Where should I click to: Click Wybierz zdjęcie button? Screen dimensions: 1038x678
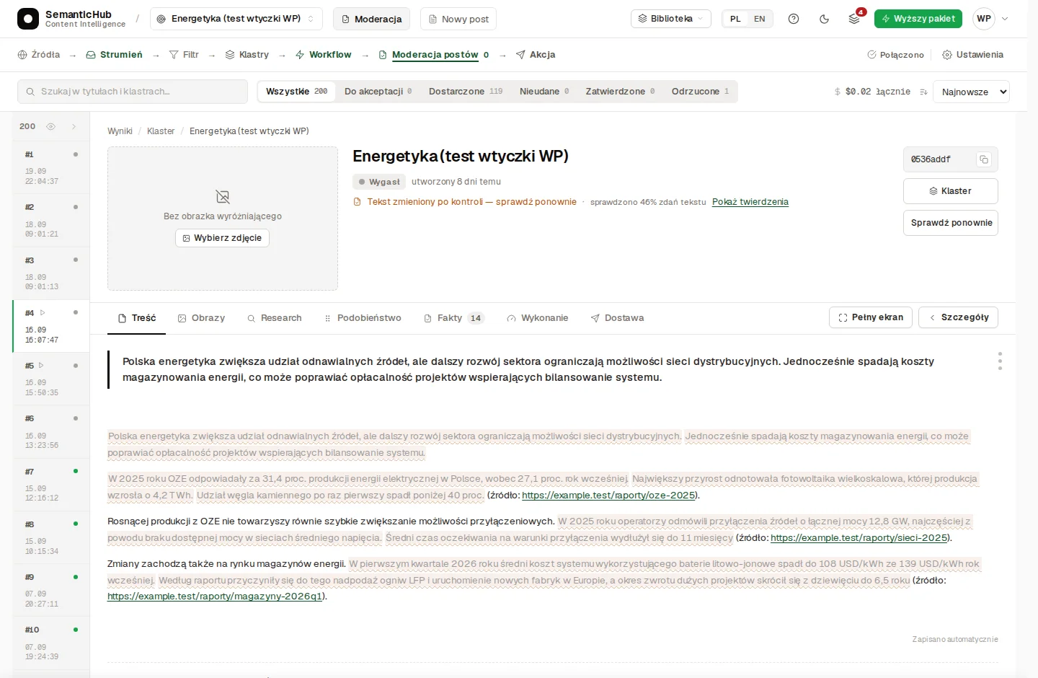coord(222,238)
